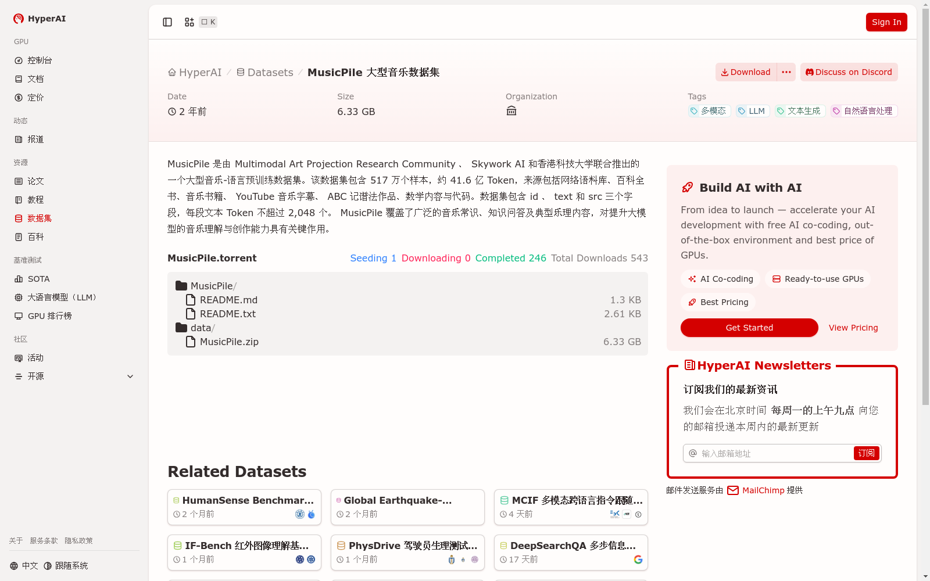This screenshot has width=930, height=581.
Task: Select the 自然语言处理 tag
Action: 864,111
